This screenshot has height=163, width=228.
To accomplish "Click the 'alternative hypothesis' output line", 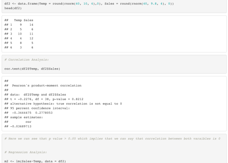I will click(63, 104).
